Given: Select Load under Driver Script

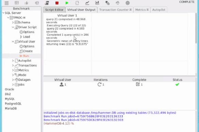Looking at the screenshot, I should (x=25, y=37).
